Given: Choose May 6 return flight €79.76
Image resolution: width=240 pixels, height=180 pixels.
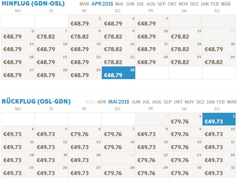Looking at the screenshot, I should [85, 132].
